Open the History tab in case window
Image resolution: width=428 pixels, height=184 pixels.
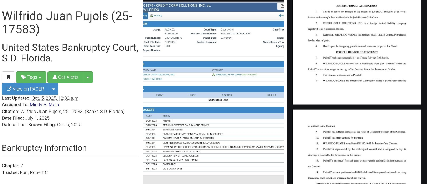156,16
